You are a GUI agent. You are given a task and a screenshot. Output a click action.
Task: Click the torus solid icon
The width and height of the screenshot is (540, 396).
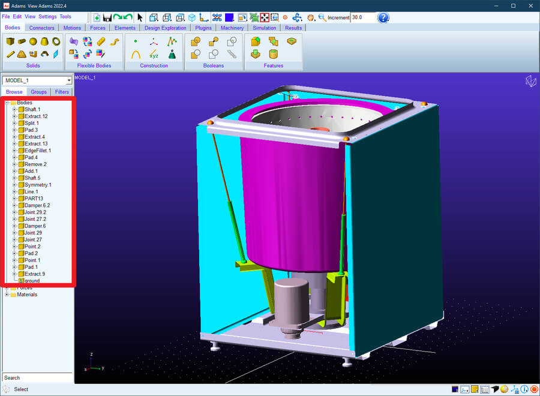coord(56,41)
